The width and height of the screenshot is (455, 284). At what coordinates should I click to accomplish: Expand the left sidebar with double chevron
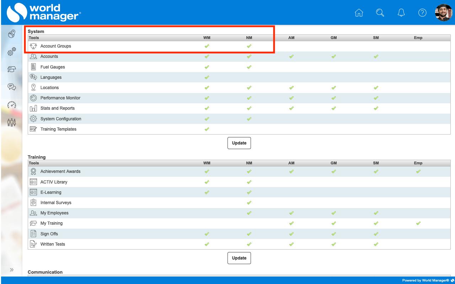coord(12,270)
